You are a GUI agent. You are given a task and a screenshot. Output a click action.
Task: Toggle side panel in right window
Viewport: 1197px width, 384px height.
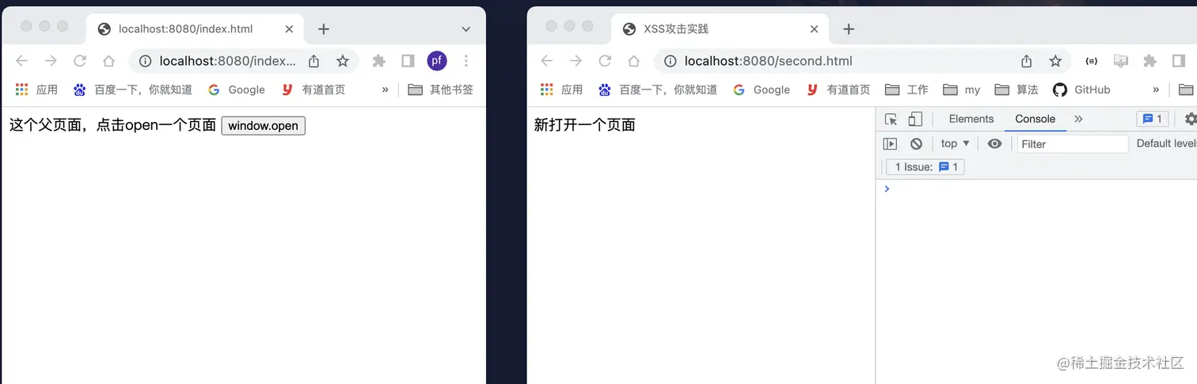(x=1179, y=61)
